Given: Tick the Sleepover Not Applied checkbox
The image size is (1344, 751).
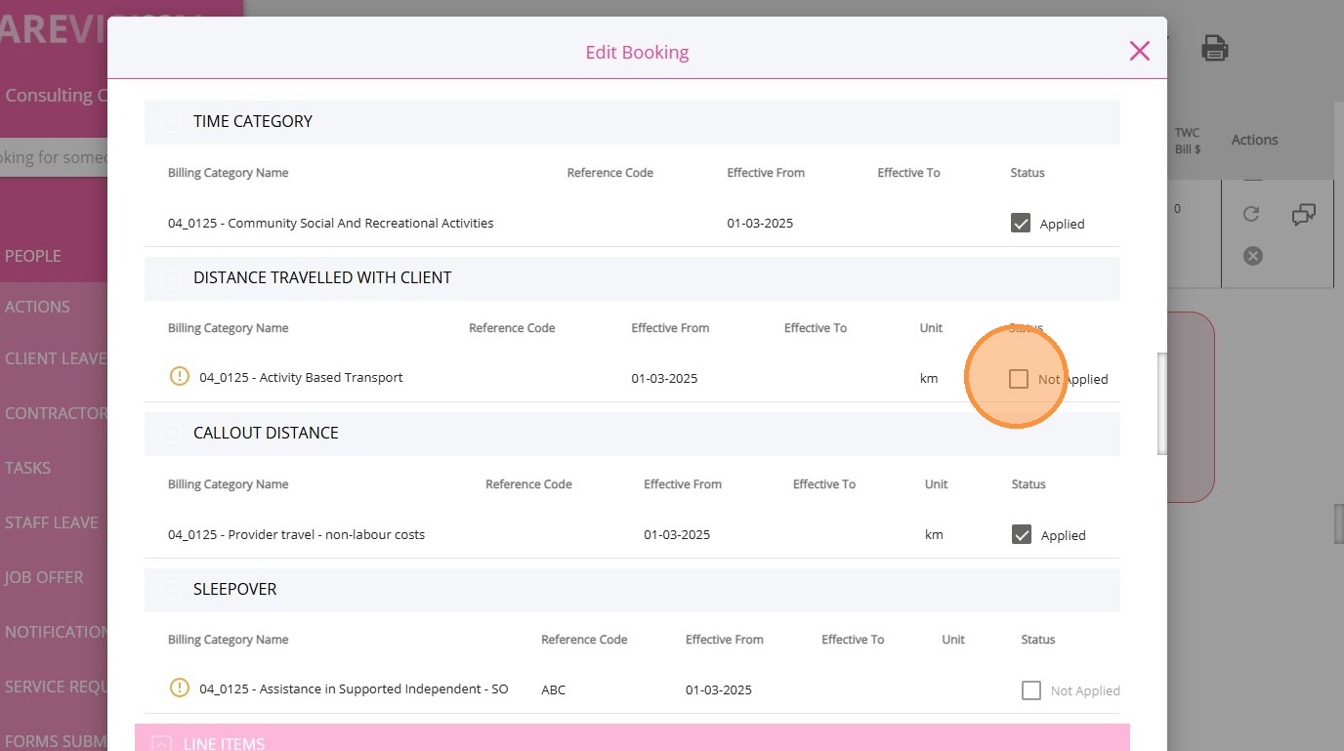Looking at the screenshot, I should point(1031,690).
